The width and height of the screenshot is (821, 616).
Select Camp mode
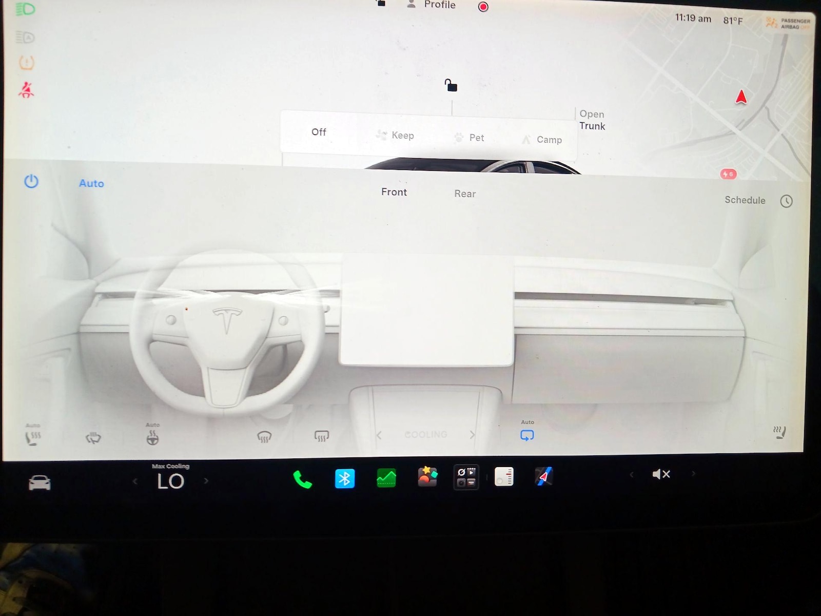click(542, 140)
